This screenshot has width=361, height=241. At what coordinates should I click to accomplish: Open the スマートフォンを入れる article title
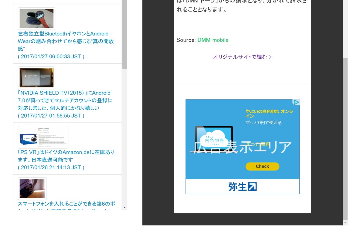(66, 204)
